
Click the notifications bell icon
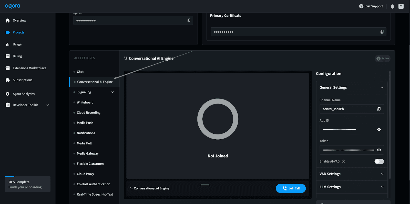pos(392,6)
